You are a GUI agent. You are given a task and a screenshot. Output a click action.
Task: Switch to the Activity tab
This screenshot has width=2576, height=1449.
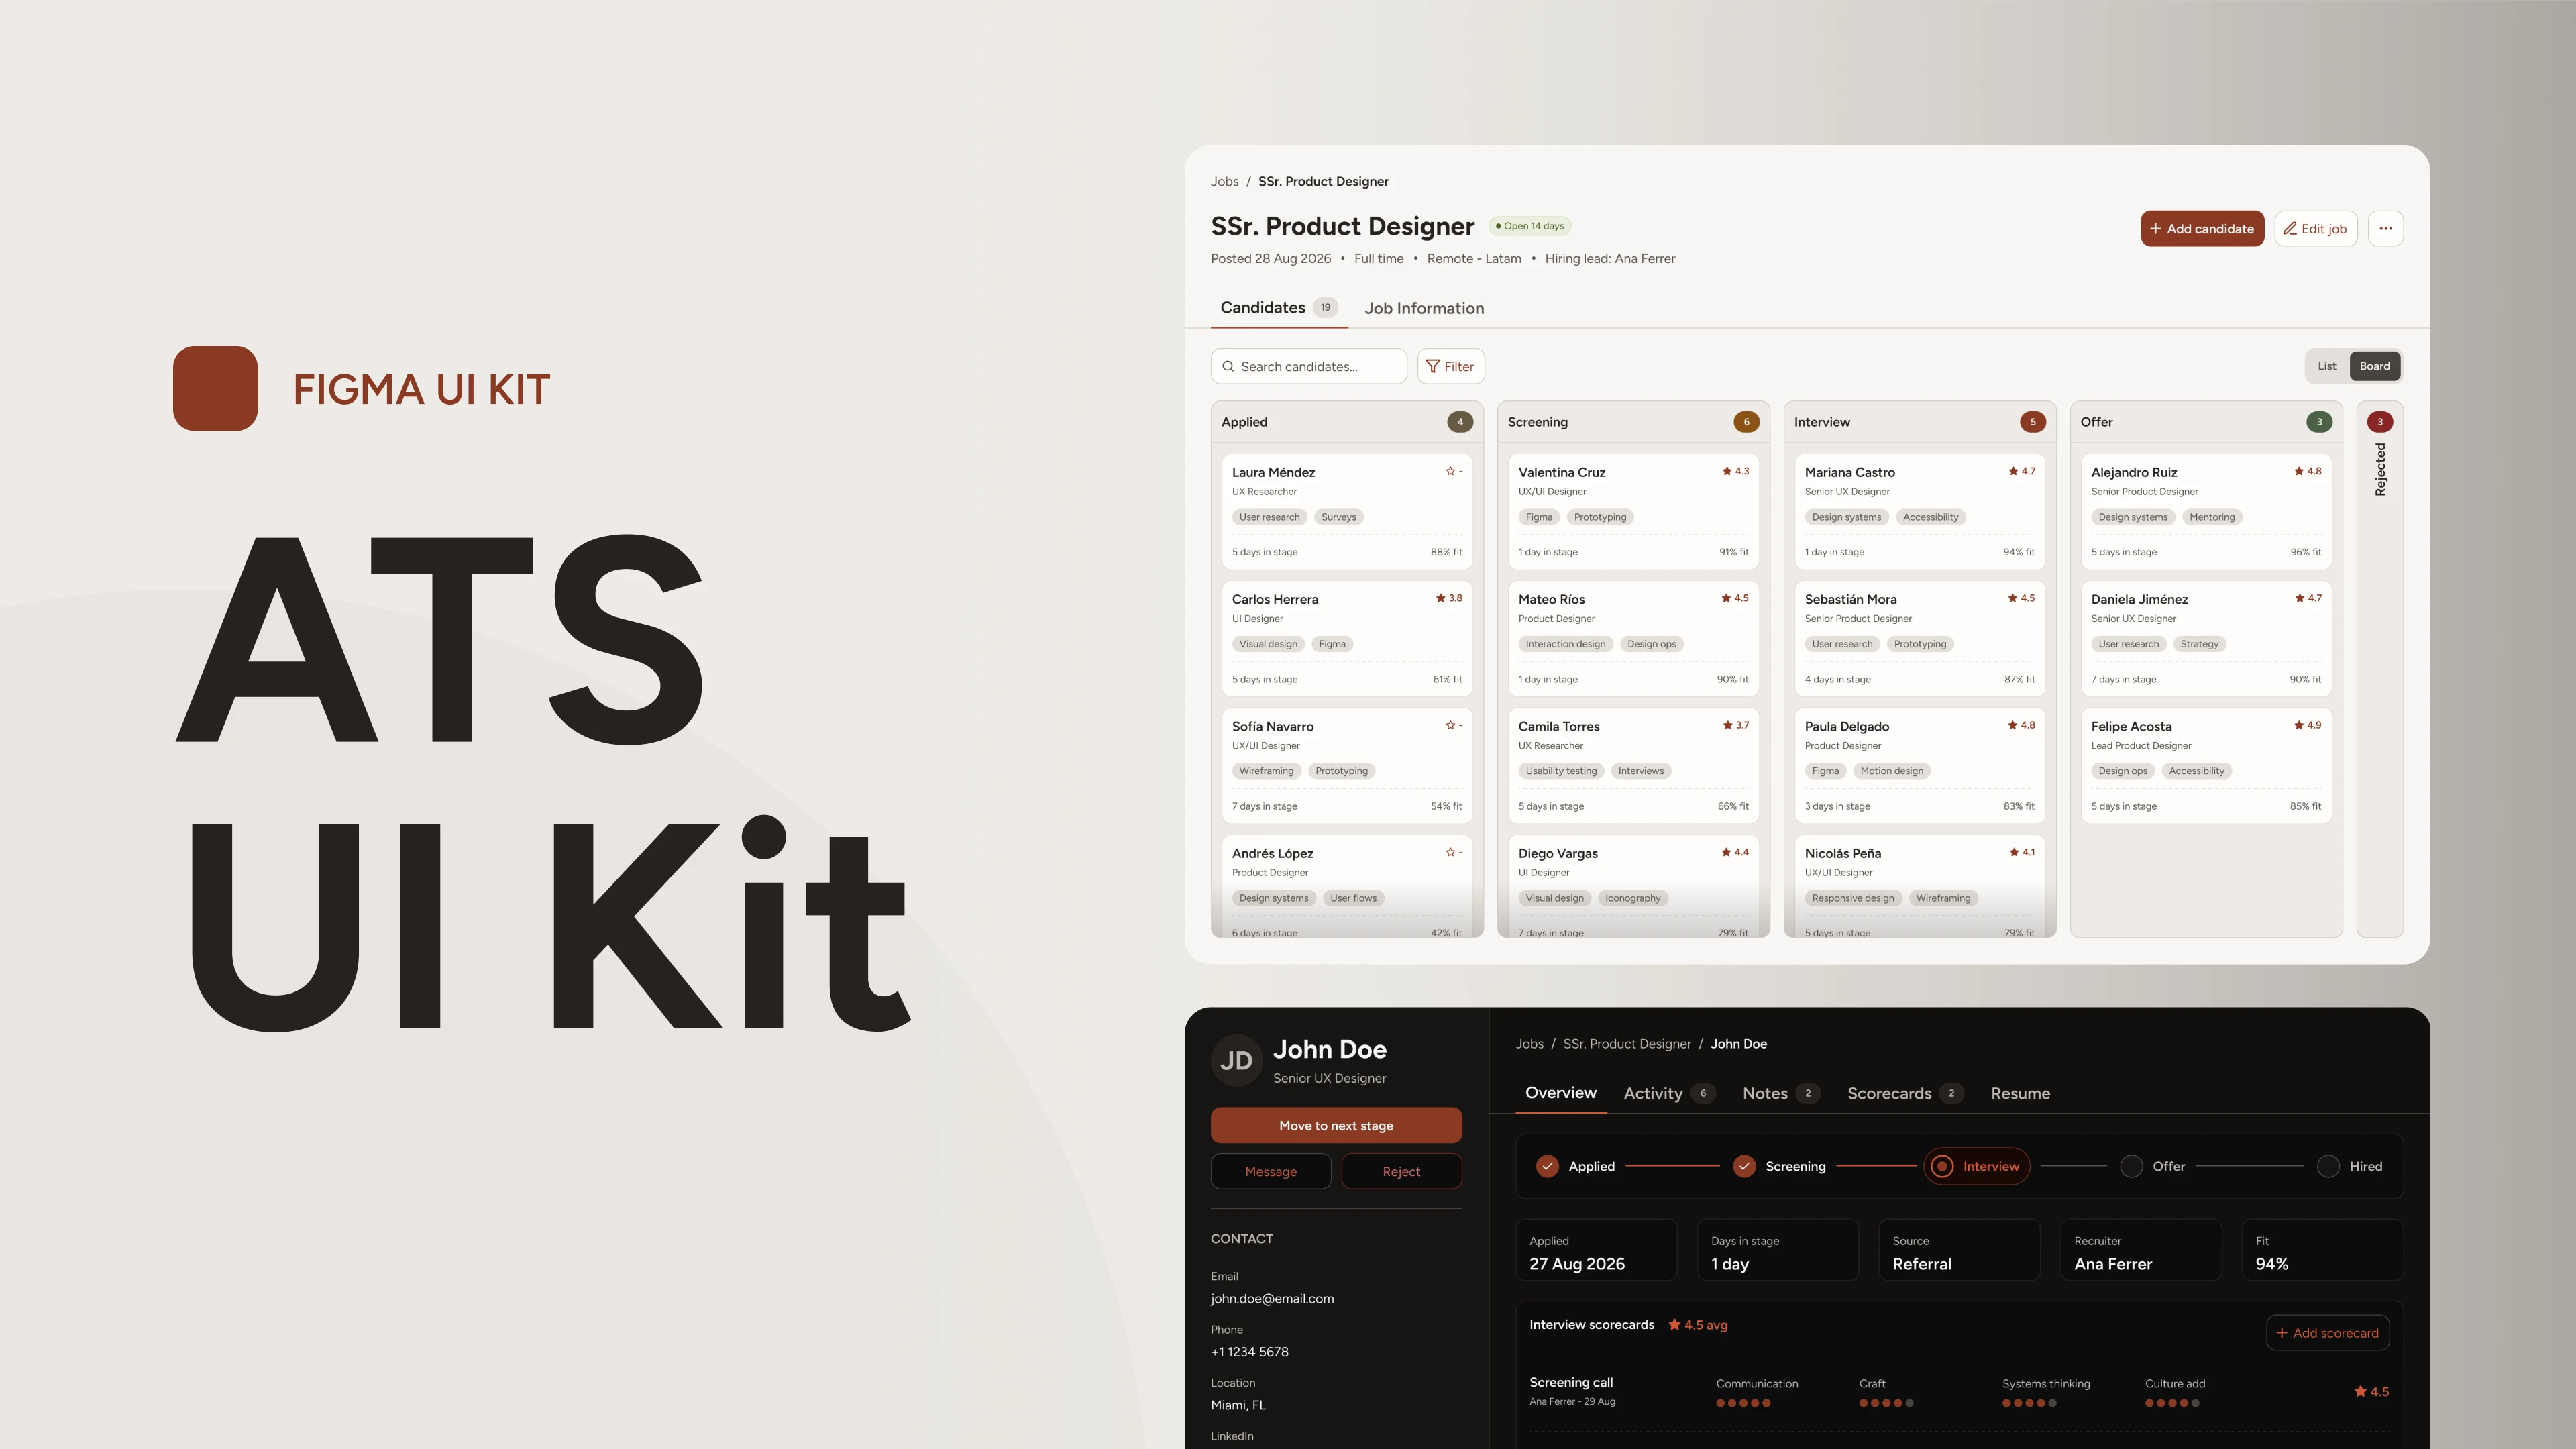tap(1669, 1093)
